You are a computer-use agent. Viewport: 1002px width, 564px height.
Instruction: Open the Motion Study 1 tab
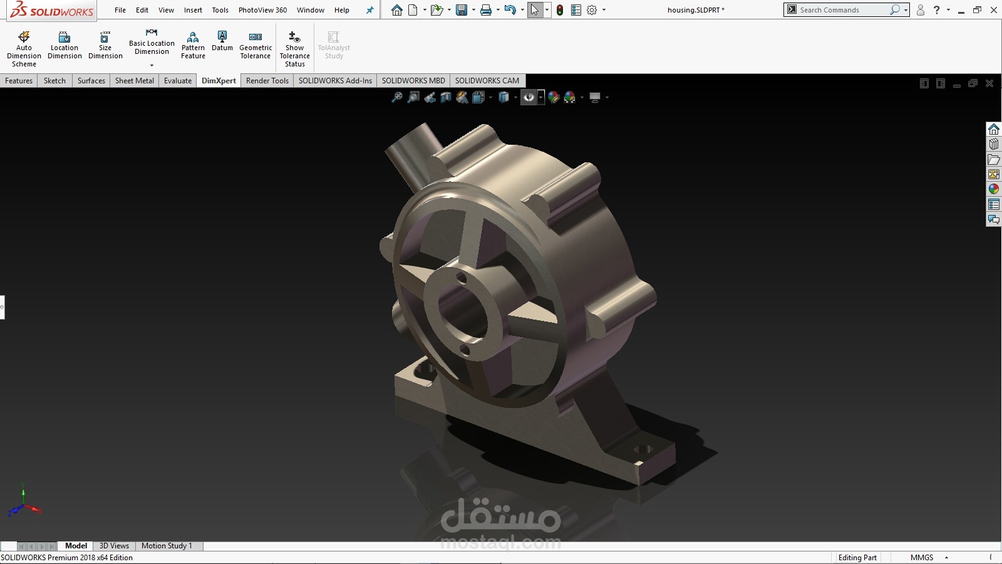click(167, 546)
